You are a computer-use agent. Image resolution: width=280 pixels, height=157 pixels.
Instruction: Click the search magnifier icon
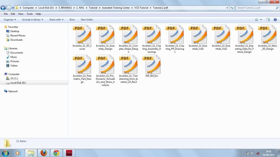(277, 8)
